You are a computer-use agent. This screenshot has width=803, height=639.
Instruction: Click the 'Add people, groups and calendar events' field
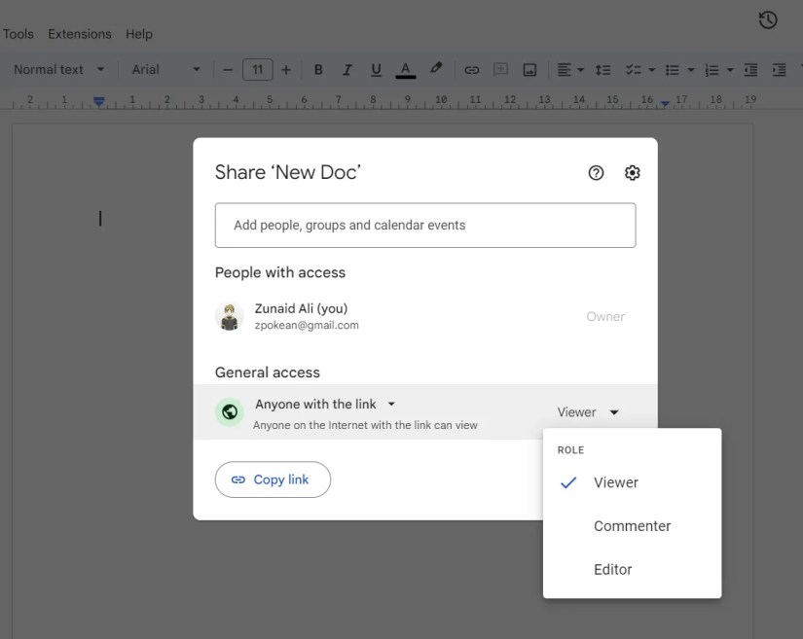424,225
